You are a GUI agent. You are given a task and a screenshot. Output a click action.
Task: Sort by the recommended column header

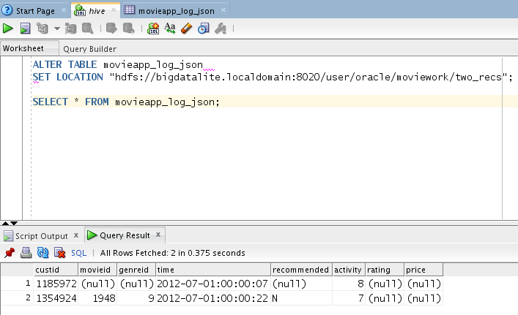[301, 270]
